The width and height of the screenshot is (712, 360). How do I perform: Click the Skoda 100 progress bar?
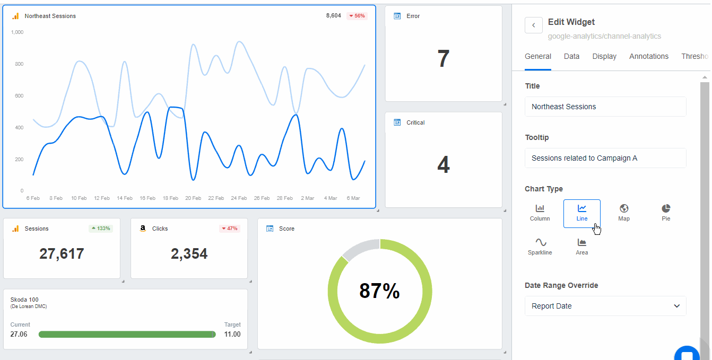click(x=127, y=334)
